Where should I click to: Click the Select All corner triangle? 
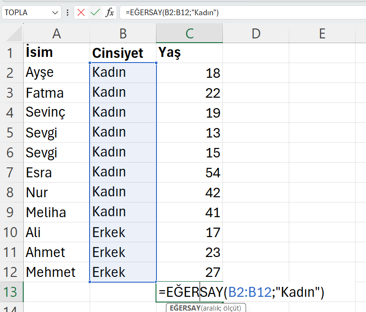pyautogui.click(x=15, y=34)
